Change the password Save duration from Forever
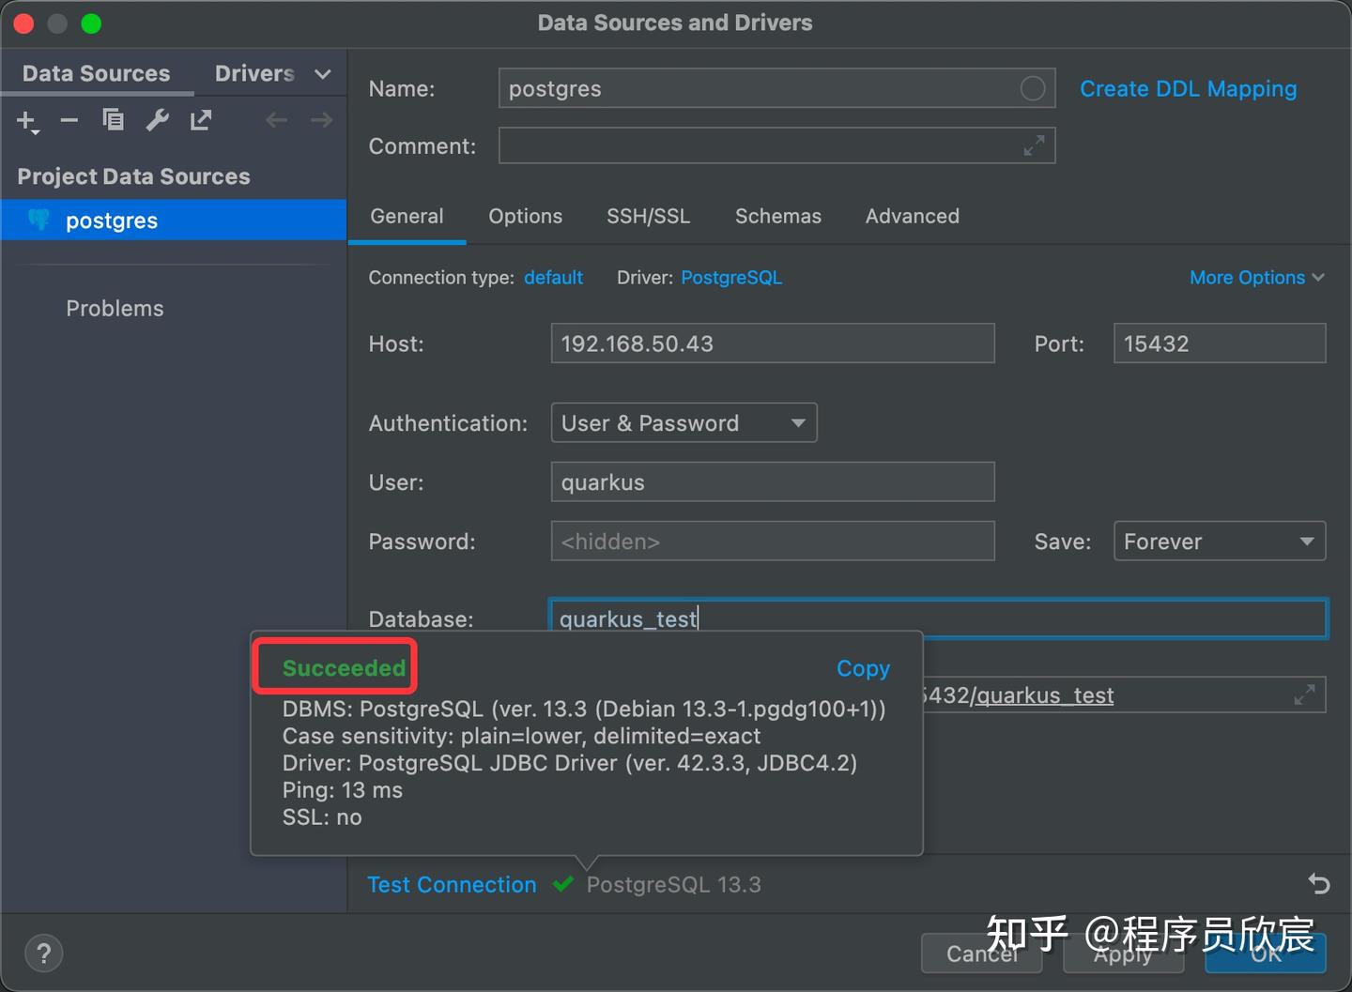 coord(1218,541)
